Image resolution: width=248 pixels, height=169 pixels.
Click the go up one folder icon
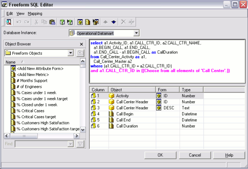click(x=80, y=53)
